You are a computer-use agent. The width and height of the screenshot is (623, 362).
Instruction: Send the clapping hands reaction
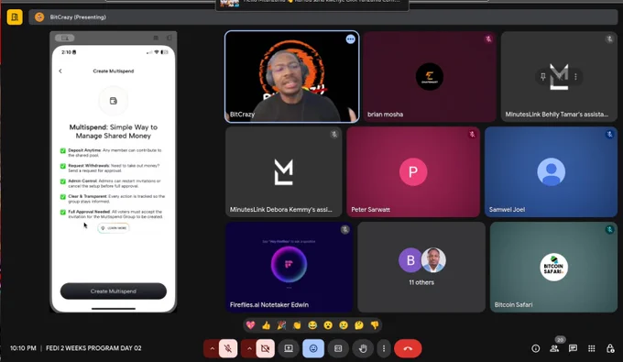[297, 325]
